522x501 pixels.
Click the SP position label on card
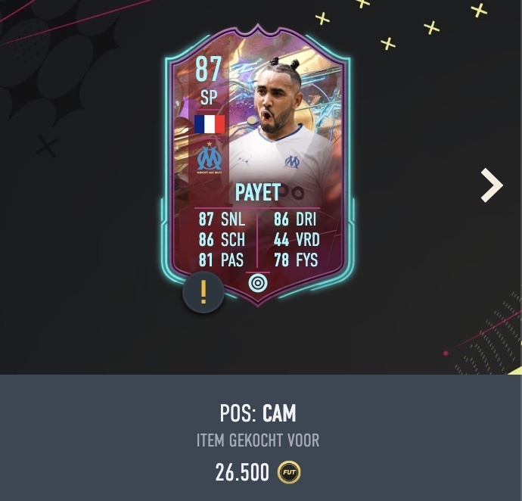pyautogui.click(x=209, y=98)
